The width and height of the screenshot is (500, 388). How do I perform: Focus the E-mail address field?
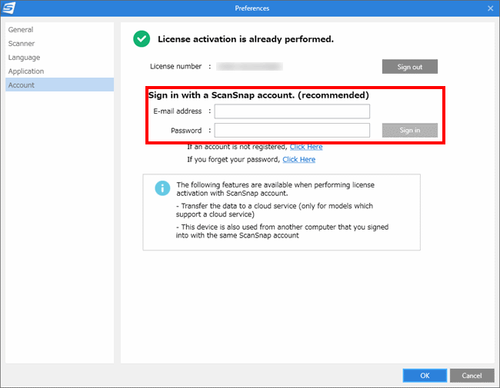292,111
